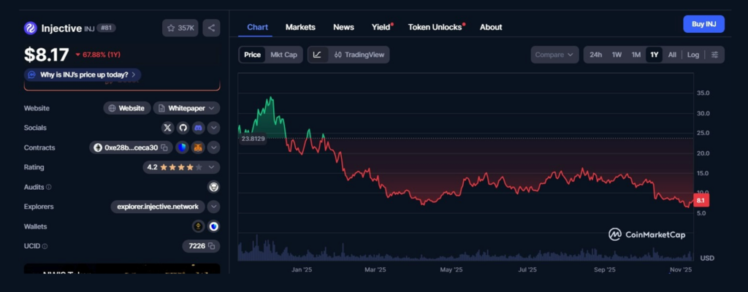Viewport: 748px width, 292px height.
Task: Open the Yield tab
Action: 381,27
